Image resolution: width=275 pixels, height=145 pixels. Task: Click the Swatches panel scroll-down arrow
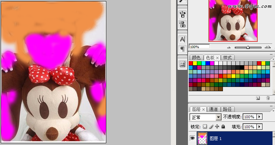274,92
